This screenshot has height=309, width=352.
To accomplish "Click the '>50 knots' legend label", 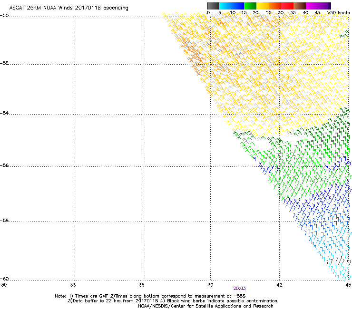I will [338, 13].
